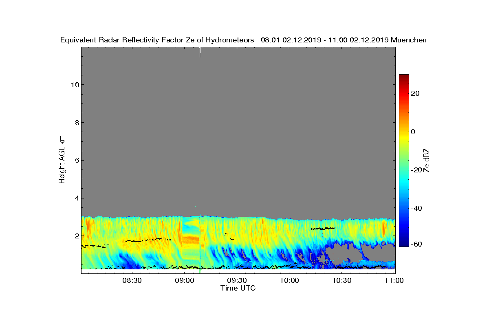Click the colorbar label 'Ze dBZ'
Screen dimensions: 489x326
(x=427, y=160)
